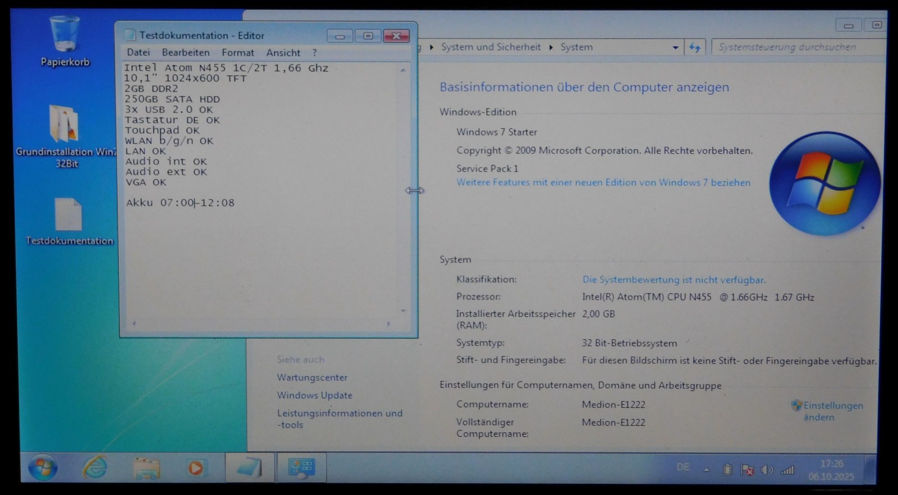Image resolution: width=898 pixels, height=495 pixels.
Task: Click the Editor horizontal scrollbar right arrow
Action: 388,324
